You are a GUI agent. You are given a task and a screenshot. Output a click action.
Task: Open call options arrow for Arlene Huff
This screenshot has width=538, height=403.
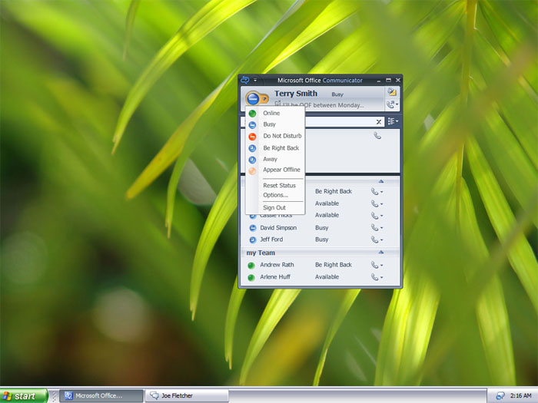pyautogui.click(x=381, y=277)
